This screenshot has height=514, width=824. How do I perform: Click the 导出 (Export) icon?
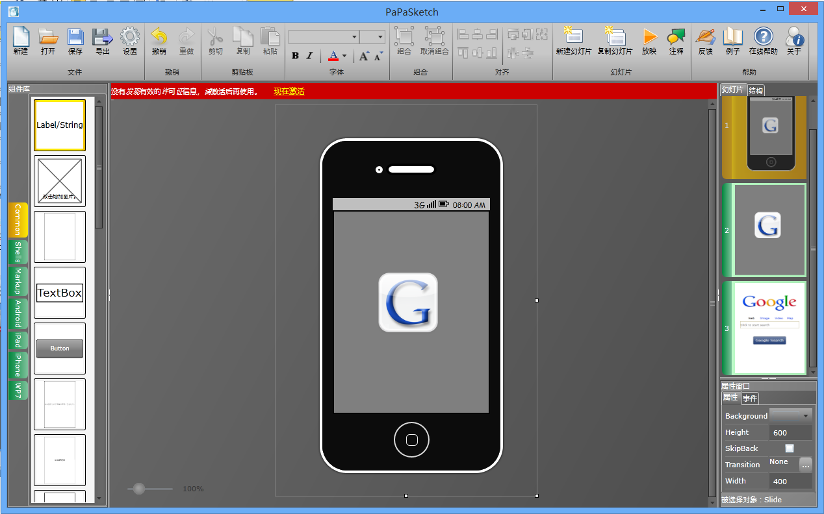click(x=102, y=38)
